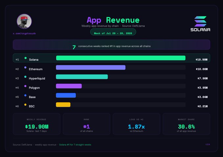Click the yellow dot beside BSC
Viewport: 223px width, 157px height.
tap(25, 105)
